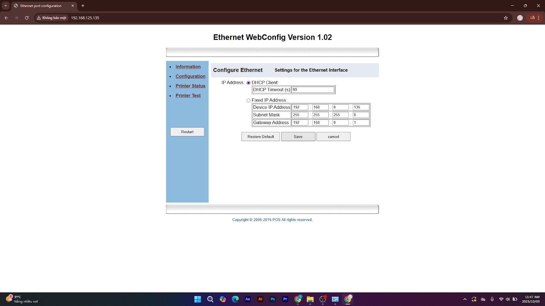Click the 'Không bảo mật' security warning chip

51,18
